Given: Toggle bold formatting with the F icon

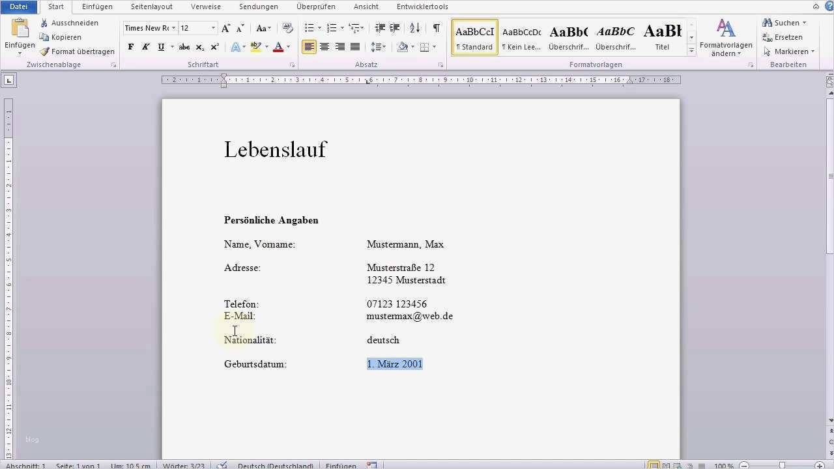Looking at the screenshot, I should (x=130, y=47).
